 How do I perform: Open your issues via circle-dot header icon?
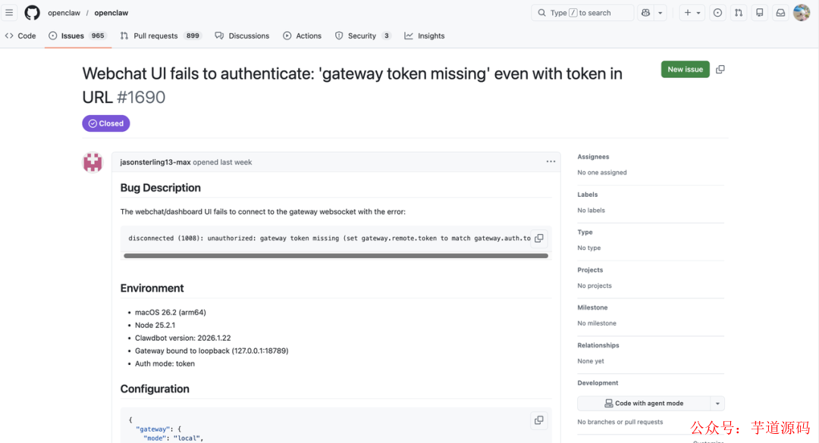coord(717,12)
